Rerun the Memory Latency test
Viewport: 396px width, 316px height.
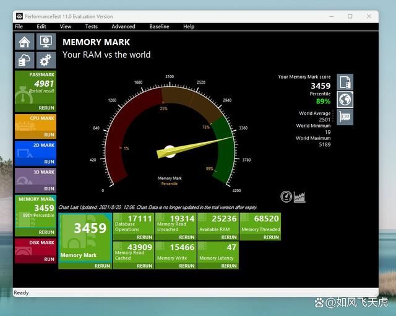[x=229, y=266]
